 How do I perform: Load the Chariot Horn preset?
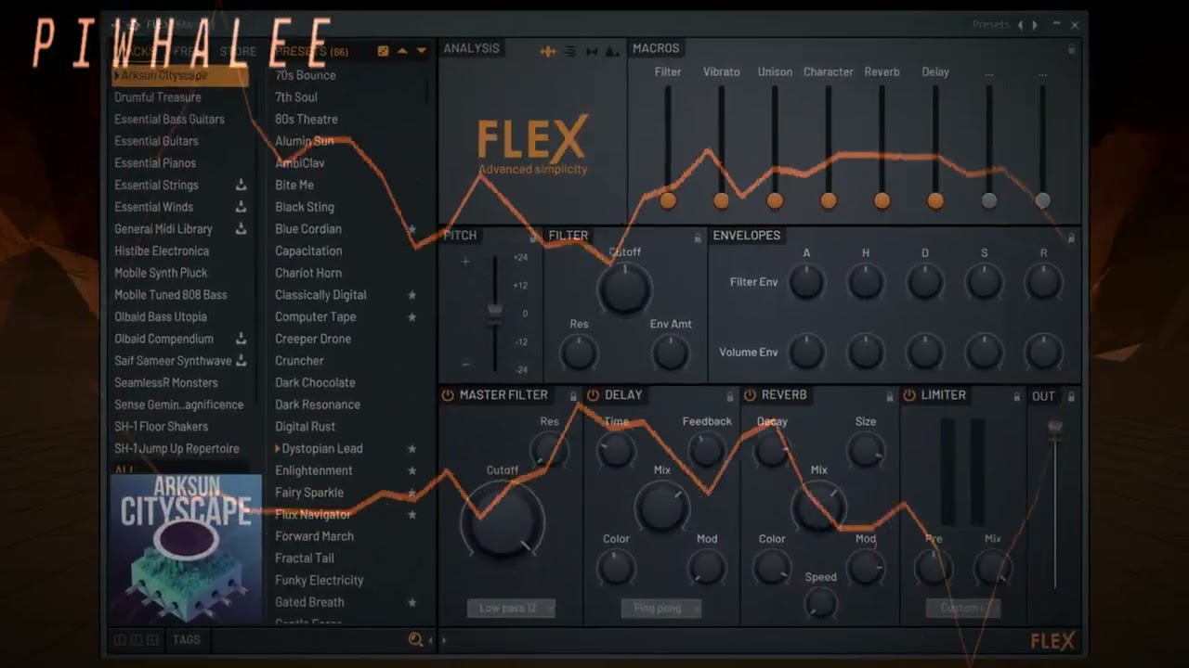(x=308, y=273)
